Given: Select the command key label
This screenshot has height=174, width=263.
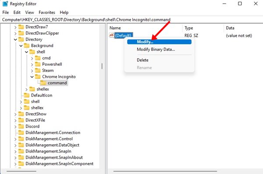Looking at the screenshot, I should [x=57, y=83].
